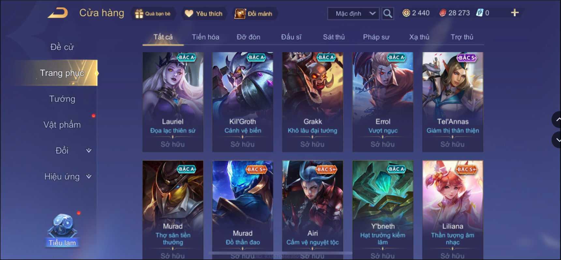Switch to the Sát thủ tab

(334, 37)
